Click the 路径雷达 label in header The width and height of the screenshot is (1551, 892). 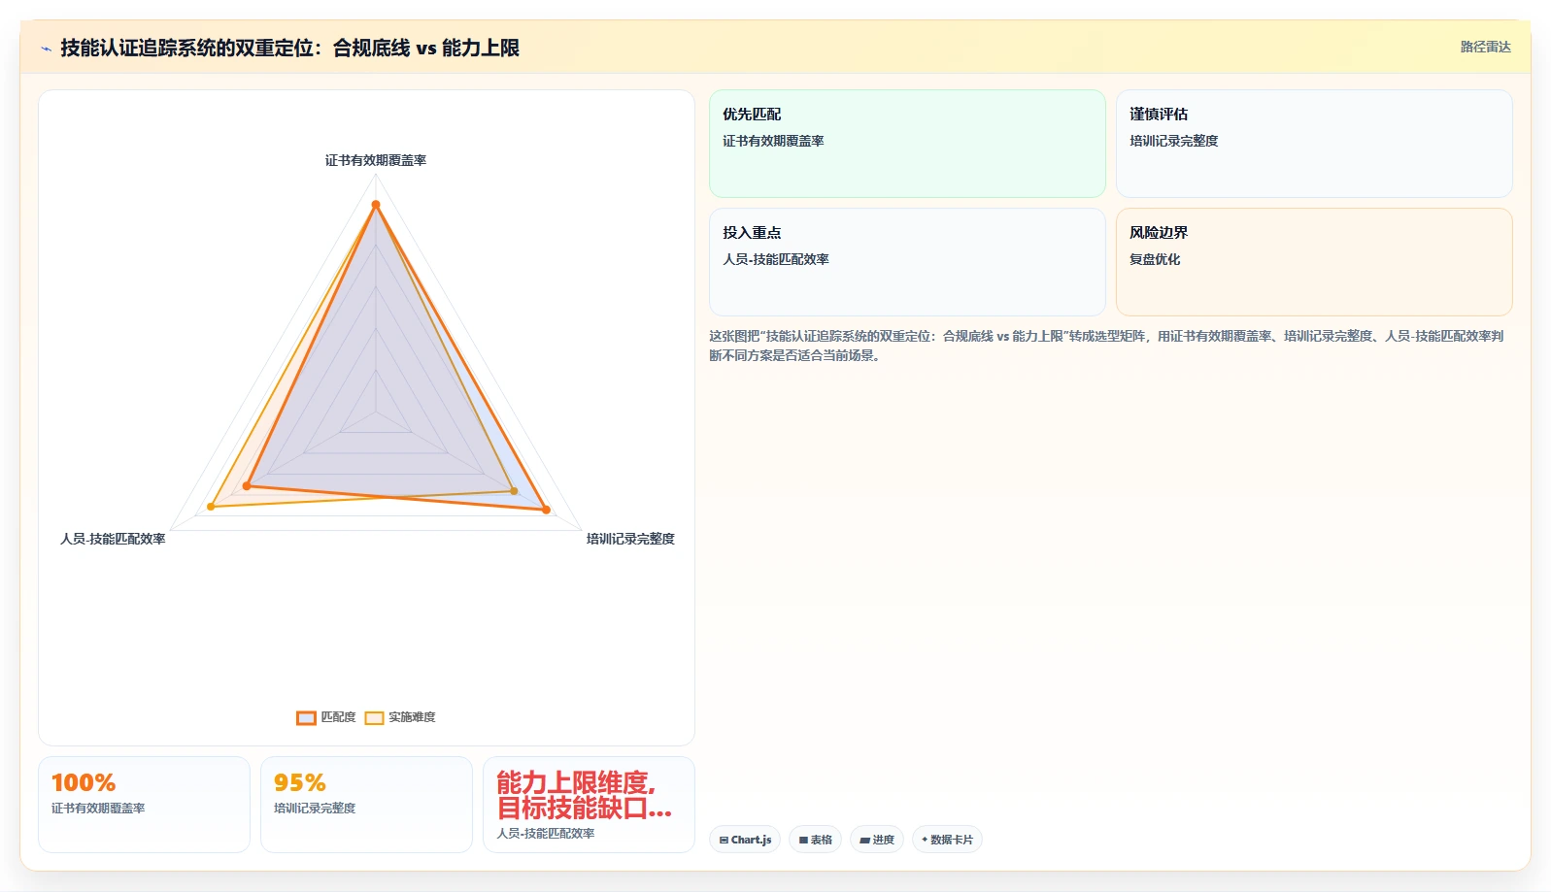[x=1485, y=47]
